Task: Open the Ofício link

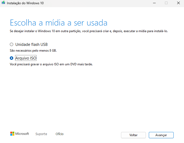Action: click(60, 134)
